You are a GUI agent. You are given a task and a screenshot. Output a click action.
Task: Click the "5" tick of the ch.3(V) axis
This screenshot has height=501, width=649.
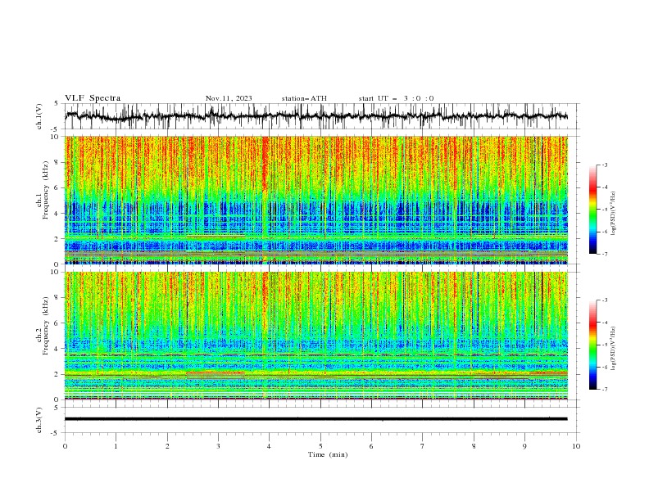click(x=57, y=408)
